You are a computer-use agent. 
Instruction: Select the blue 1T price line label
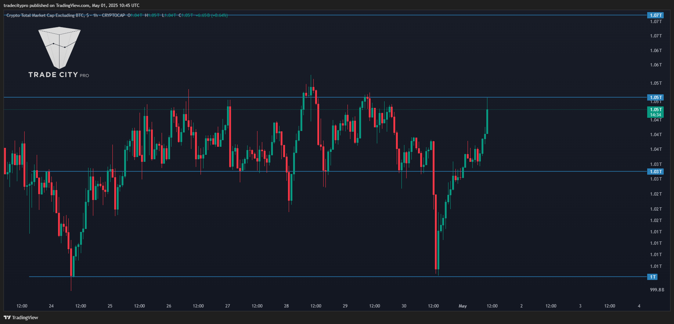click(652, 277)
